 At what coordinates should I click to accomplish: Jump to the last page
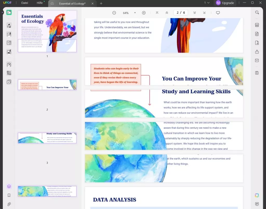tap(204, 13)
